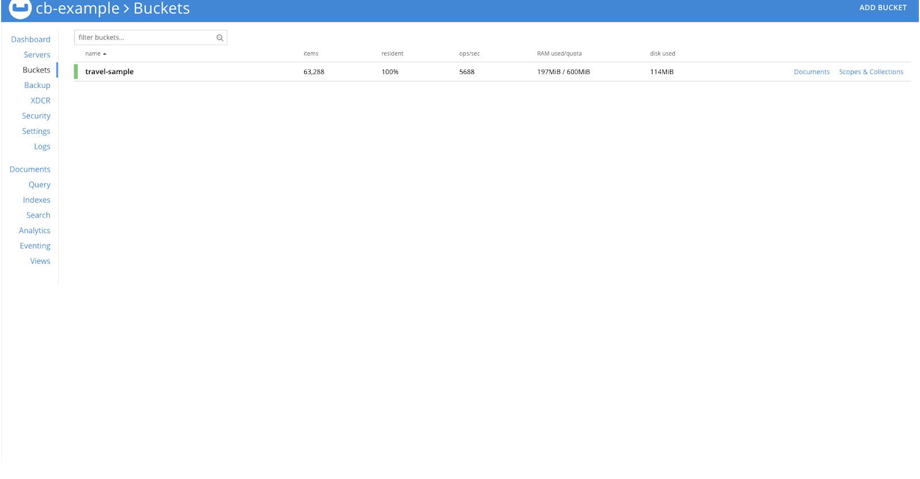Open Settings from sidebar
This screenshot has height=479, width=920.
tap(36, 132)
